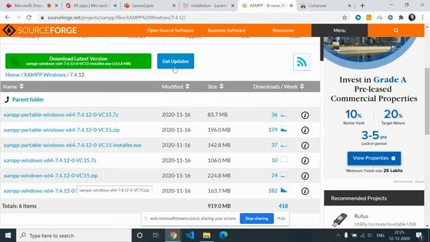Open the Business Software menu
Screen dimensions: 430x242
(x=226, y=30)
